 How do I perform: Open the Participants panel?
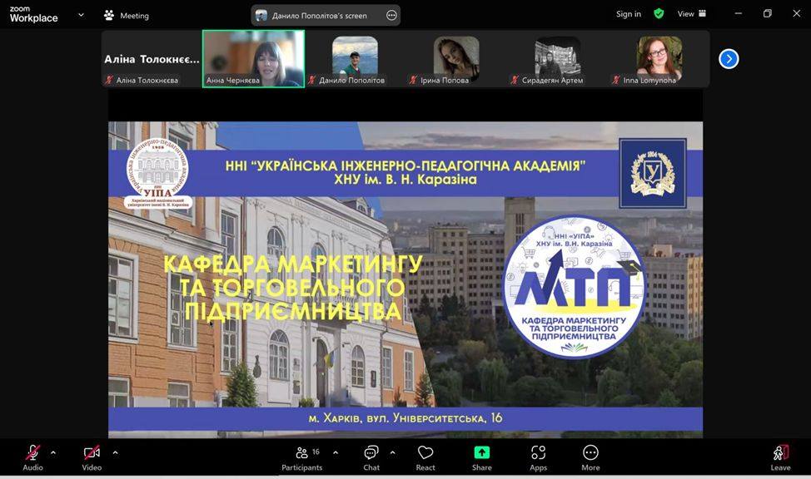pos(302,457)
